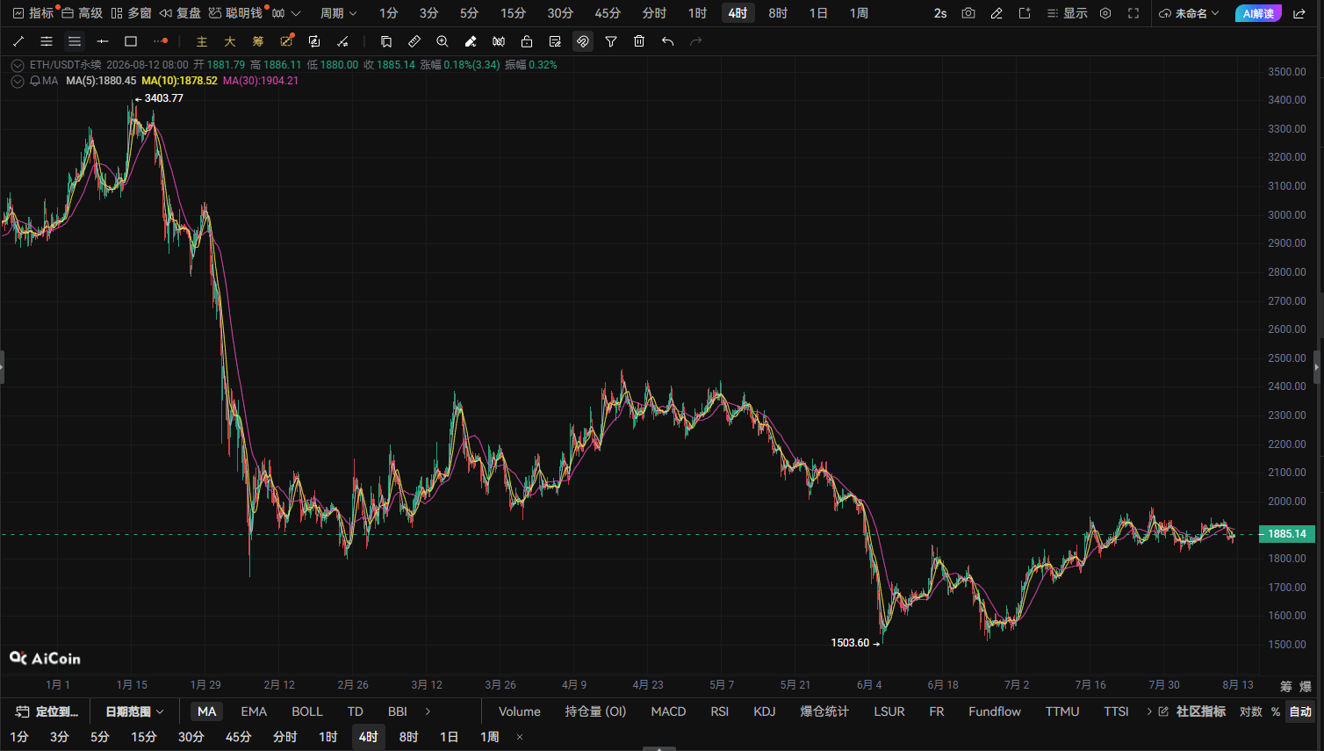Open the drawing filter funnel
The height and width of the screenshot is (751, 1324).
click(611, 41)
